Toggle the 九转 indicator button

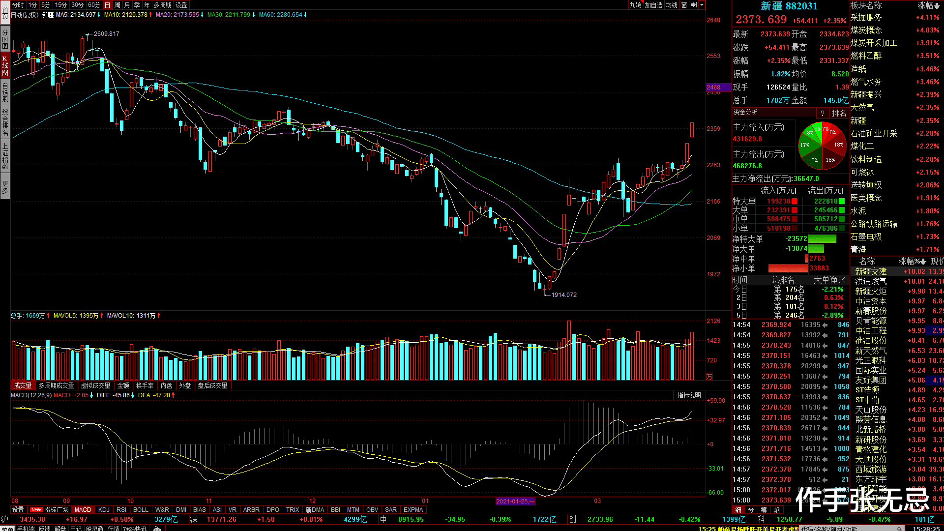tap(635, 5)
